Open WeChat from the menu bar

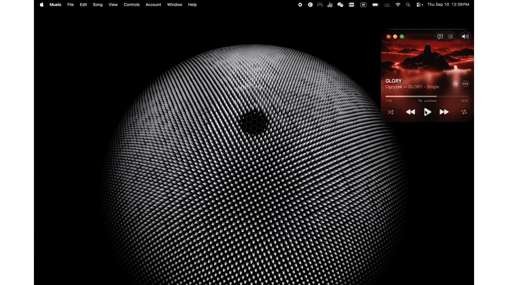(340, 4)
